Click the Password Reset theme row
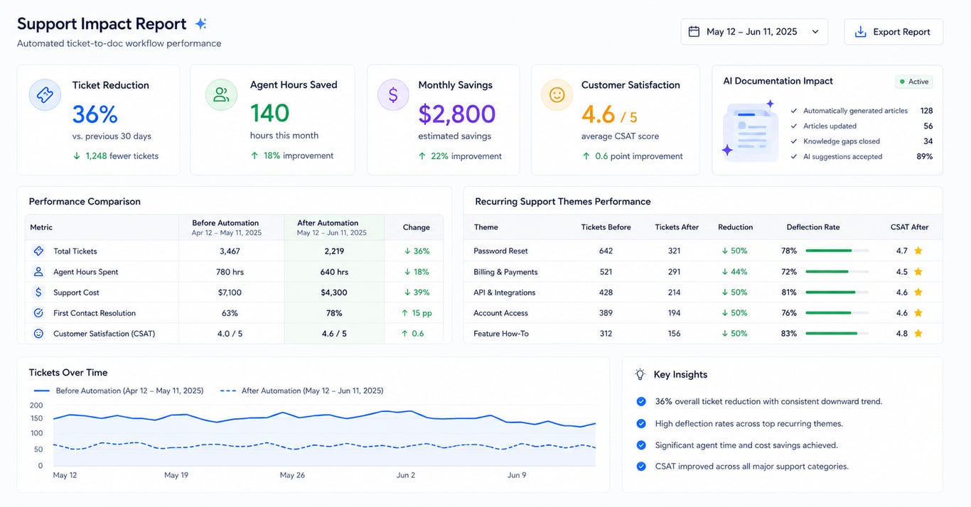Viewport: 971px width, 507px height. coord(702,251)
